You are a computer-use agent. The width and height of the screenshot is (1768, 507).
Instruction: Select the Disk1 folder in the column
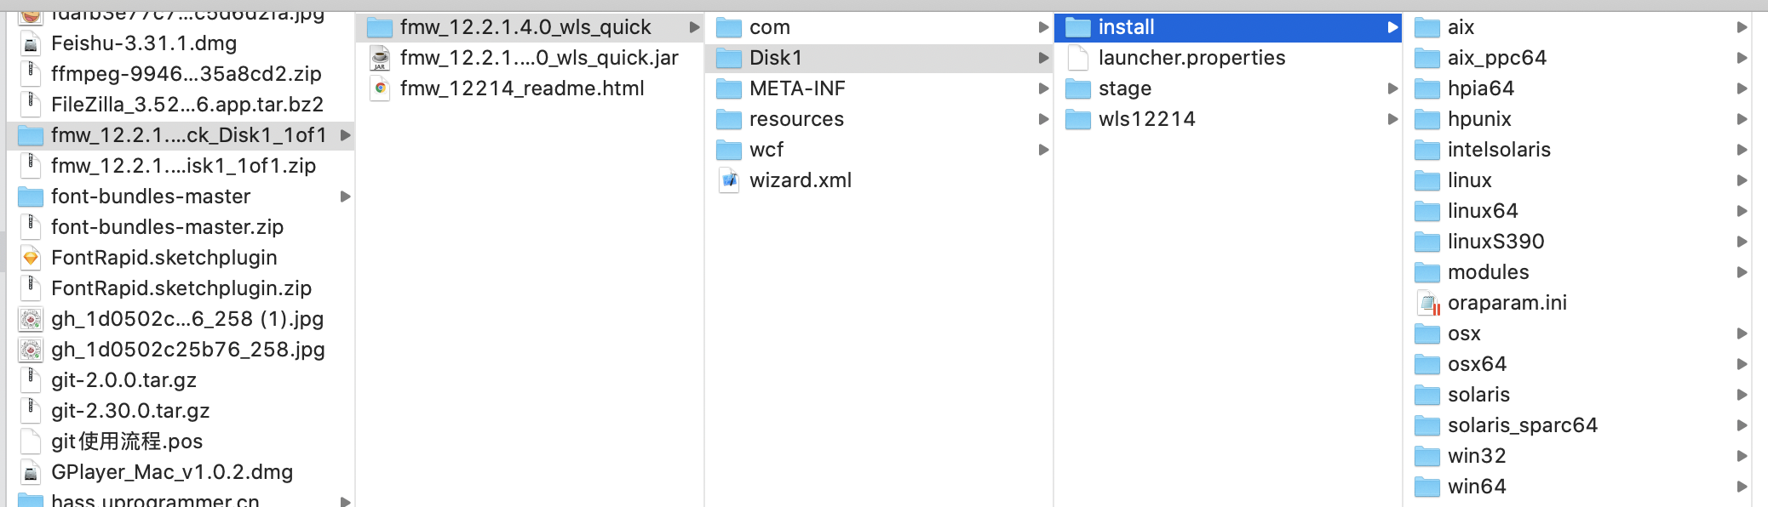click(x=775, y=58)
